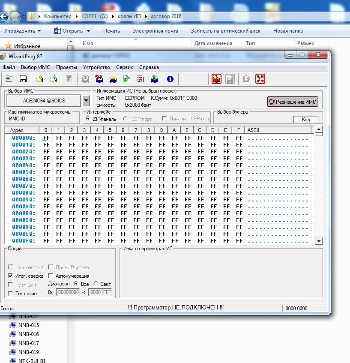Click the hex view scrollbar down arrow
The width and height of the screenshot is (350, 363).
coord(318,241)
